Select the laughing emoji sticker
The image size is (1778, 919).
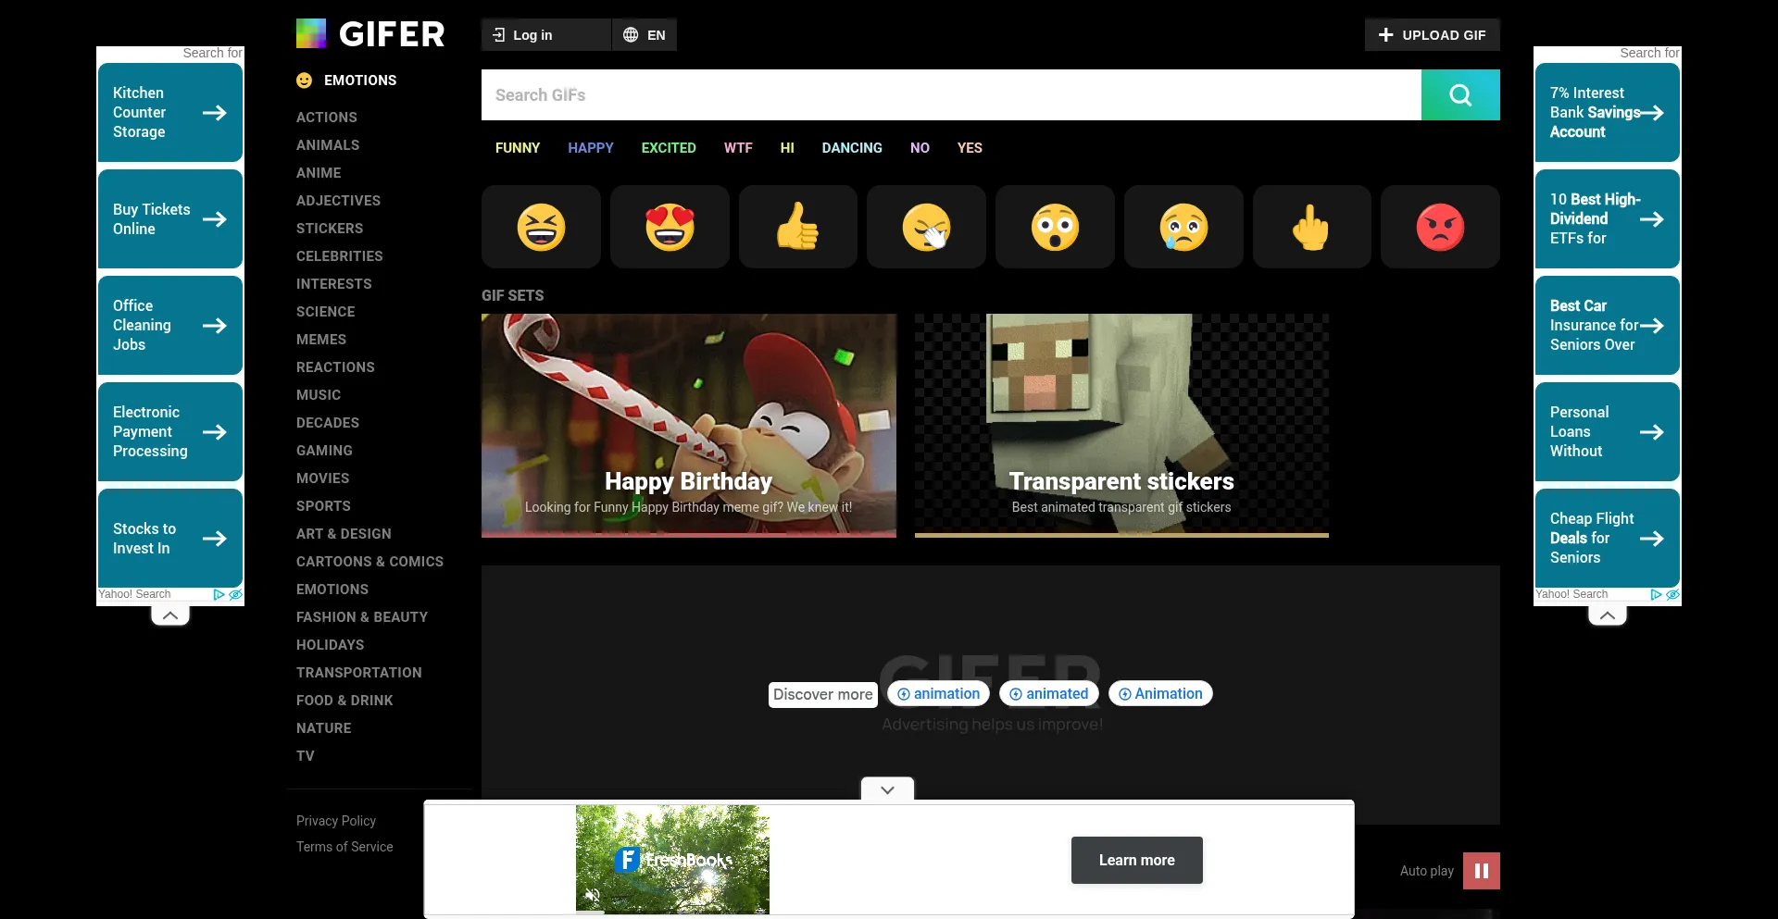tap(540, 227)
